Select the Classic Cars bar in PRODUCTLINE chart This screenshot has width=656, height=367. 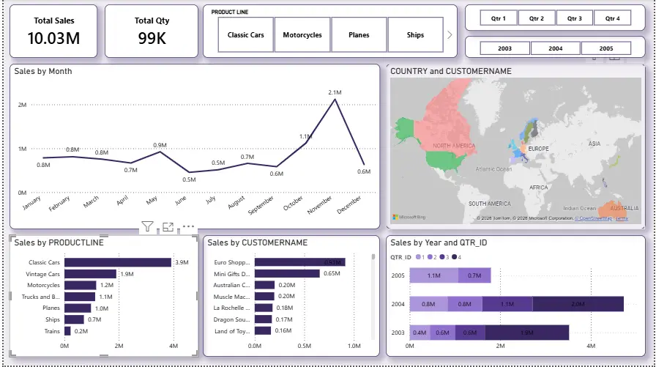118,262
